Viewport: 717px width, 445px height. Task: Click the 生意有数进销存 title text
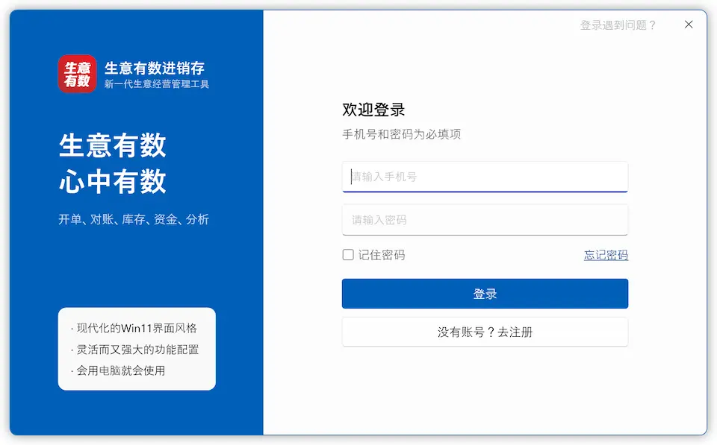[x=155, y=68]
